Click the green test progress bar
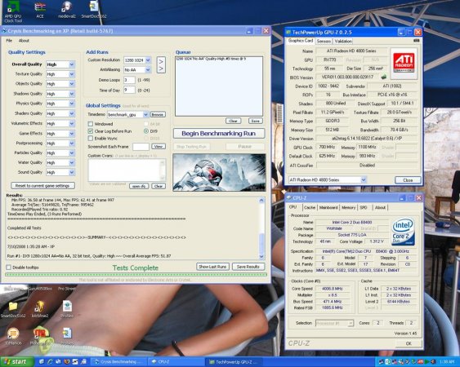This screenshot has height=367, width=460. [136, 275]
